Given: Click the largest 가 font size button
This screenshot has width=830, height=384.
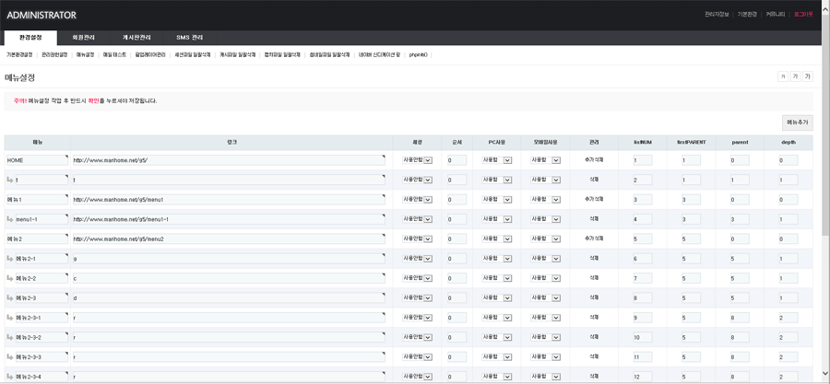Looking at the screenshot, I should tap(807, 76).
